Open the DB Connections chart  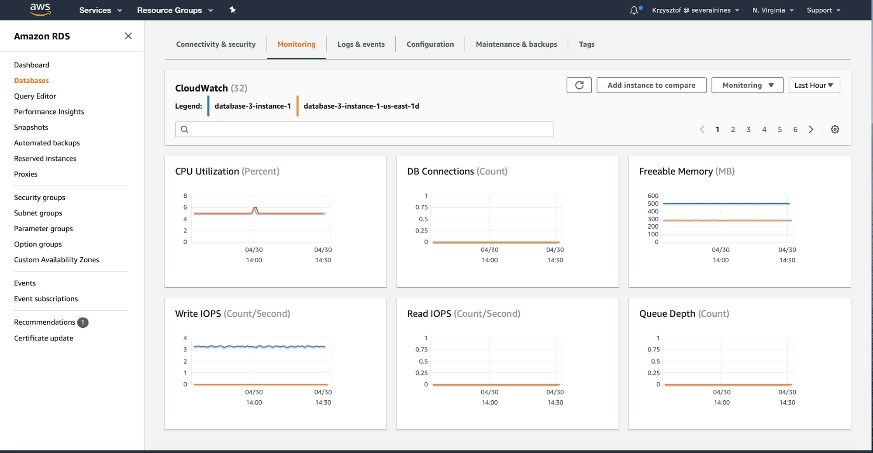click(507, 221)
